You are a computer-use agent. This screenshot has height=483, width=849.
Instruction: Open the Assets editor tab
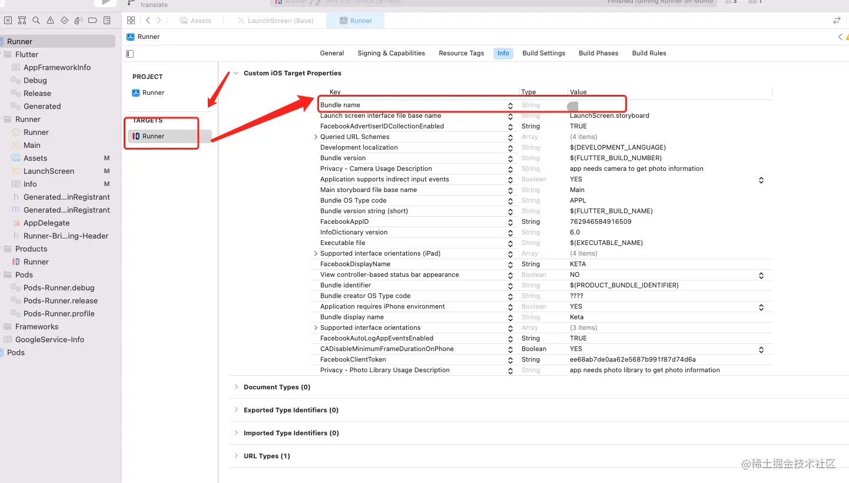195,21
